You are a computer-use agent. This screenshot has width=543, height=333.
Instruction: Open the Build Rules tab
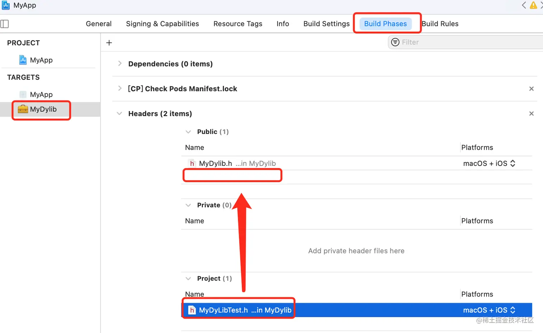(x=440, y=24)
